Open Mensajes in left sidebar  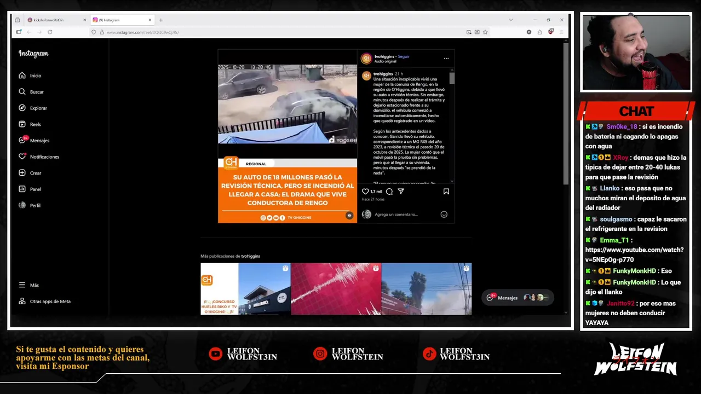coord(34,140)
